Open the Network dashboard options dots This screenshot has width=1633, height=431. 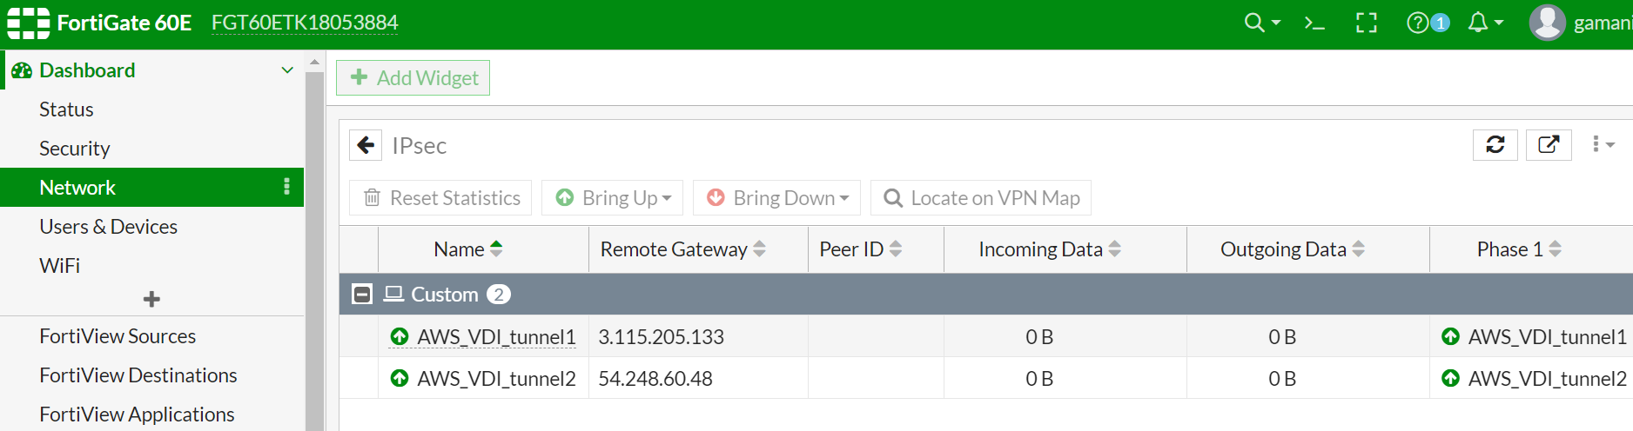coord(286,187)
